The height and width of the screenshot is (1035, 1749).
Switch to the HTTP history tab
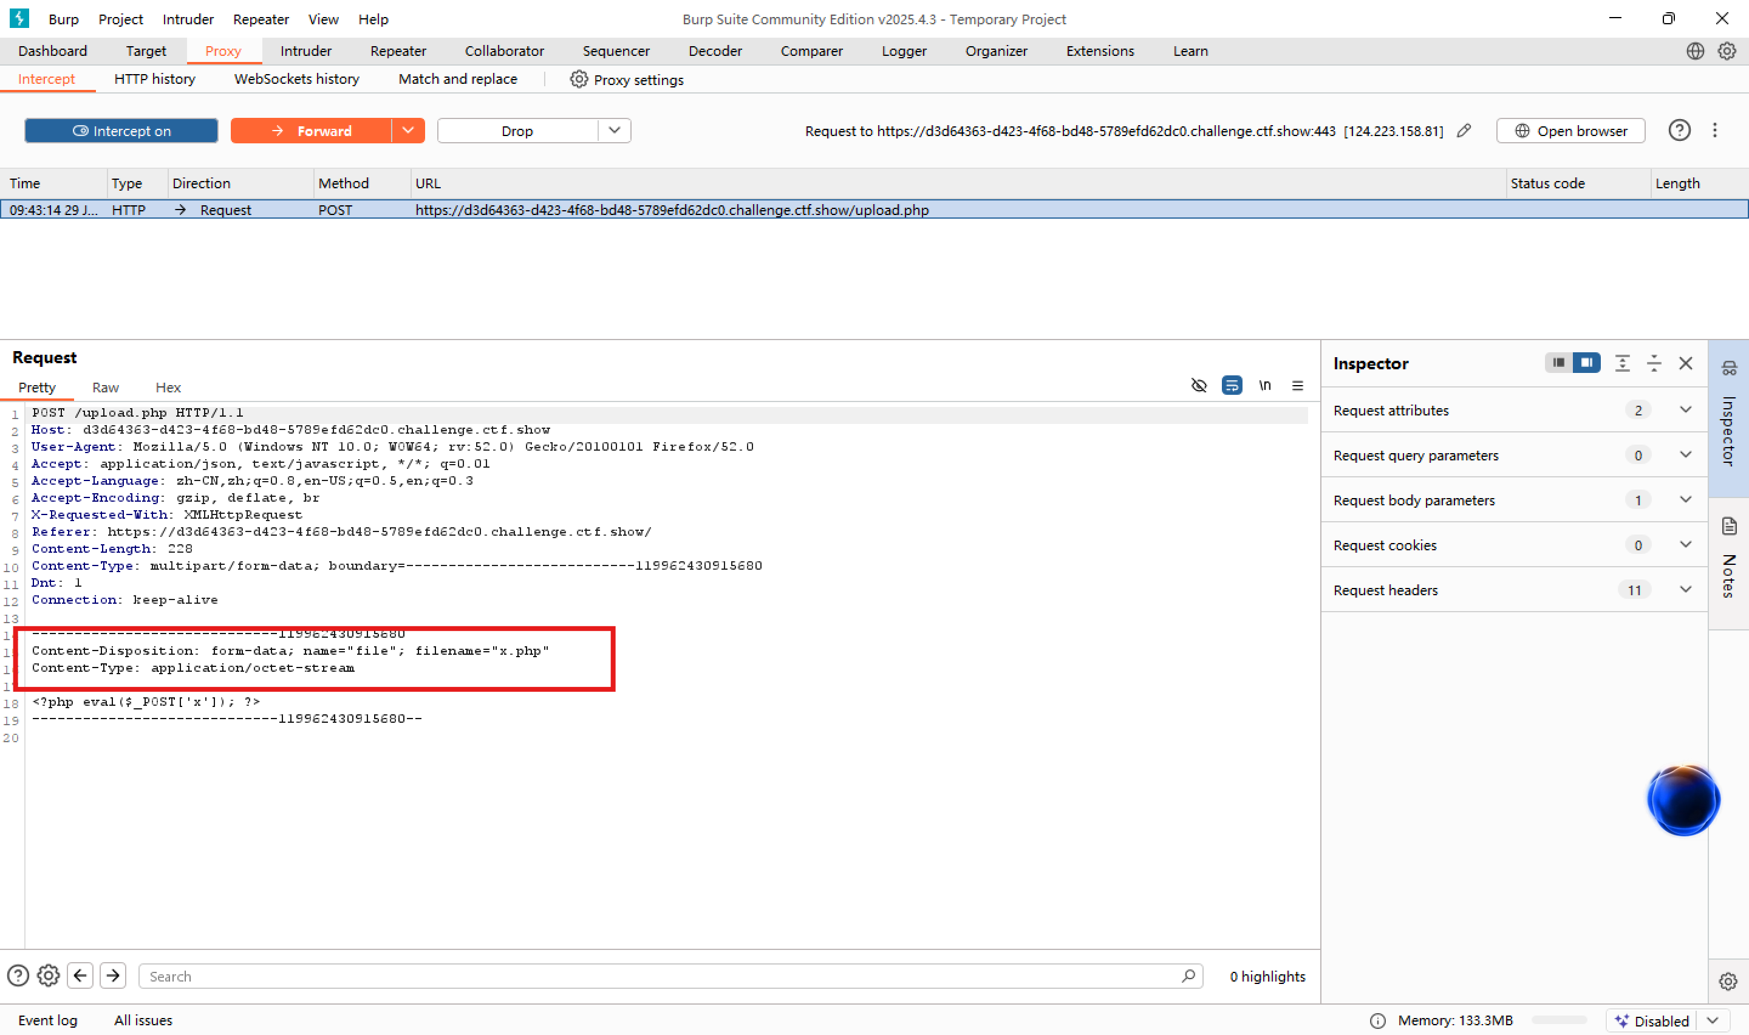[x=154, y=79]
